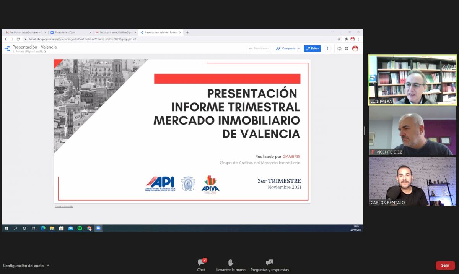
Task: Open the Chat panel
Action: click(201, 264)
